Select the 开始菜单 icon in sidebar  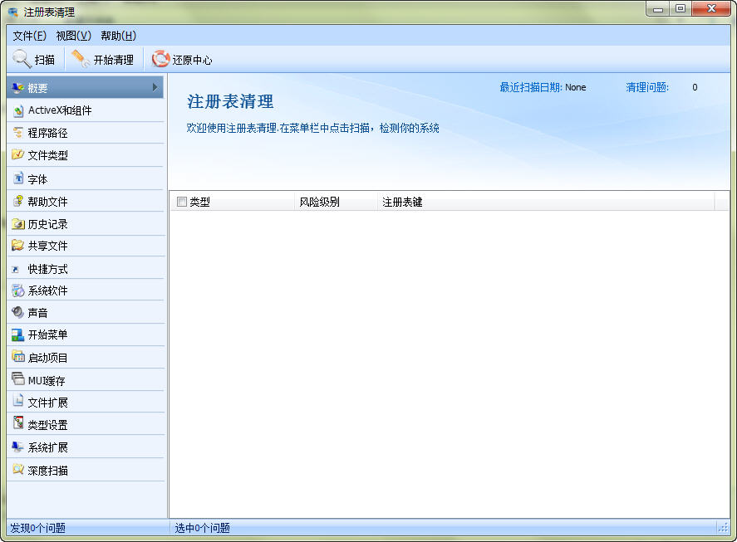(x=18, y=334)
